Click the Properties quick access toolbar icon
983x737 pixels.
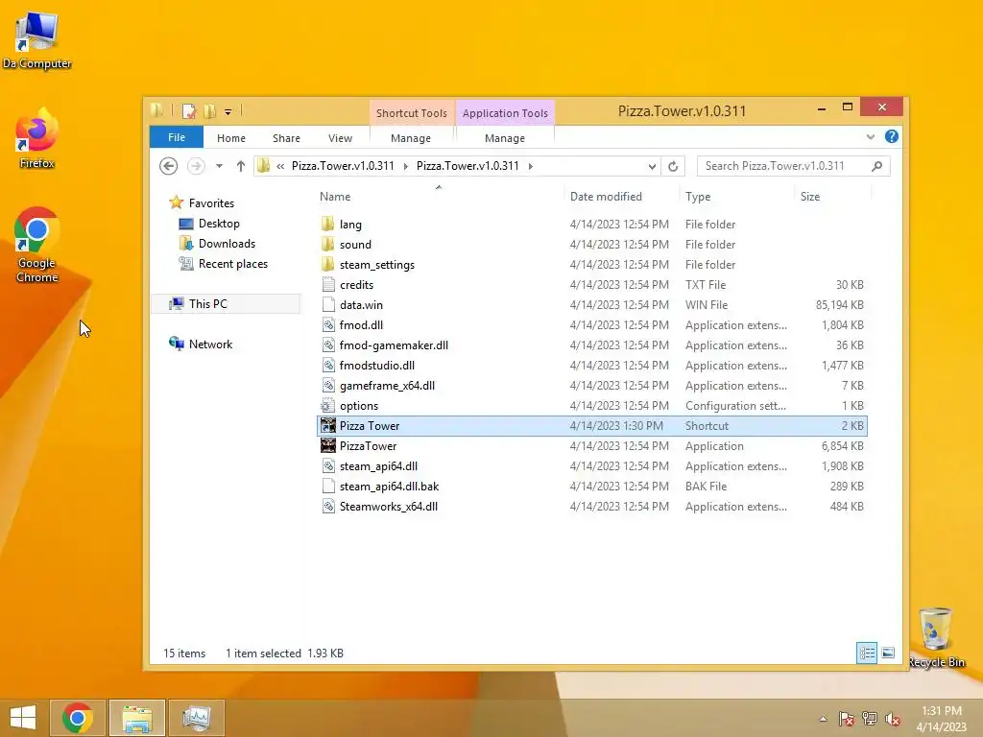coord(189,111)
